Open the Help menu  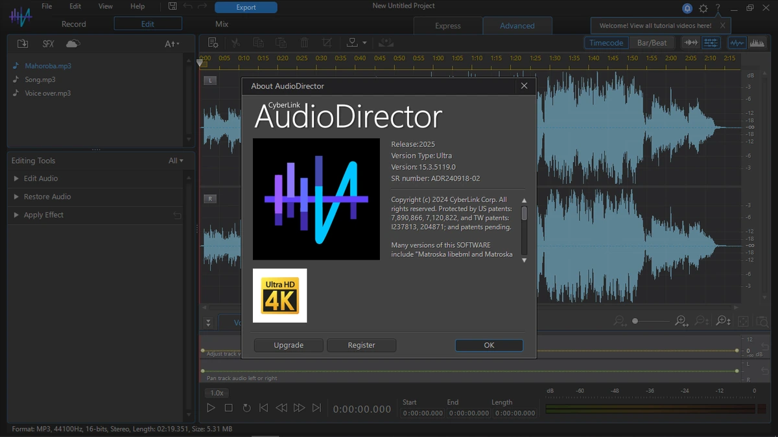[137, 6]
